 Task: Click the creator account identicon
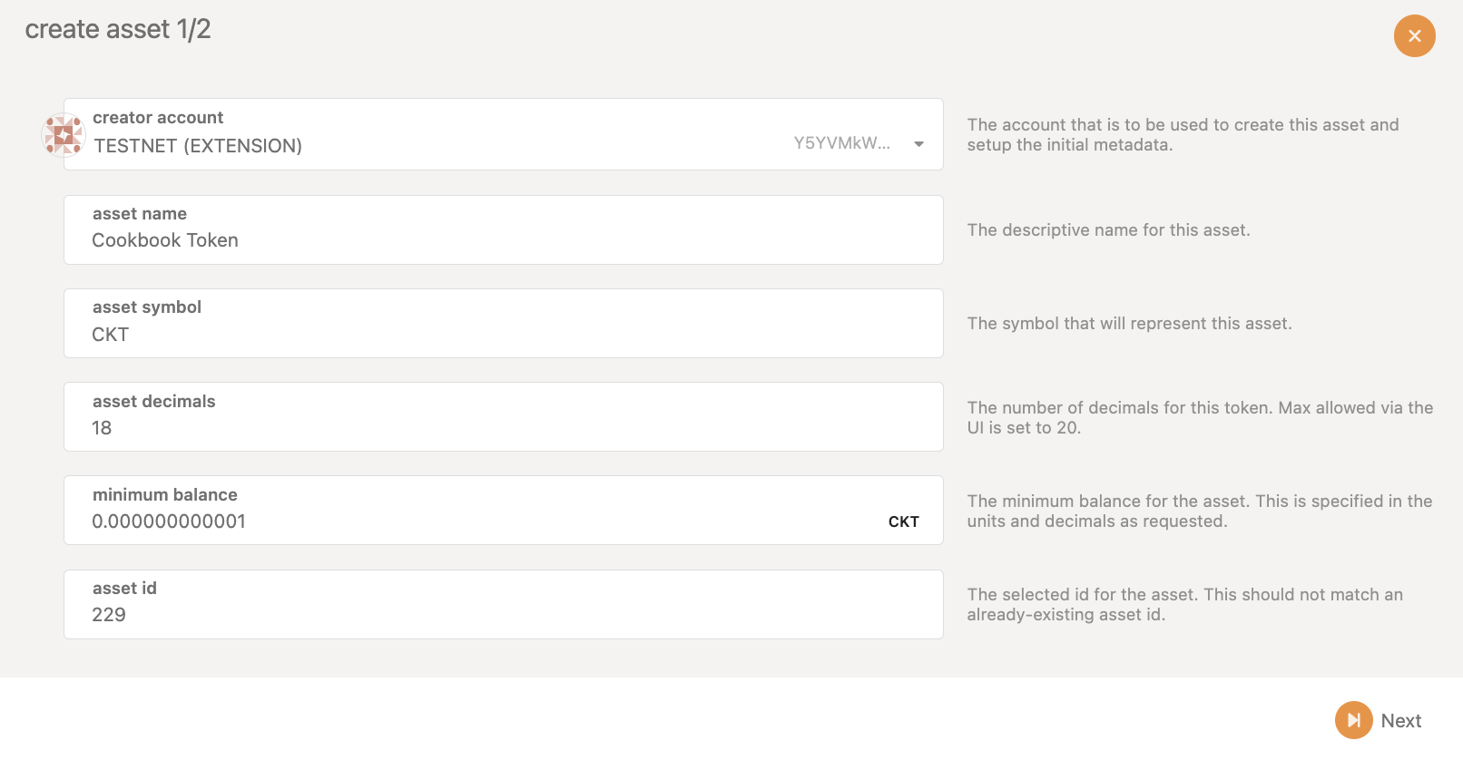64,135
